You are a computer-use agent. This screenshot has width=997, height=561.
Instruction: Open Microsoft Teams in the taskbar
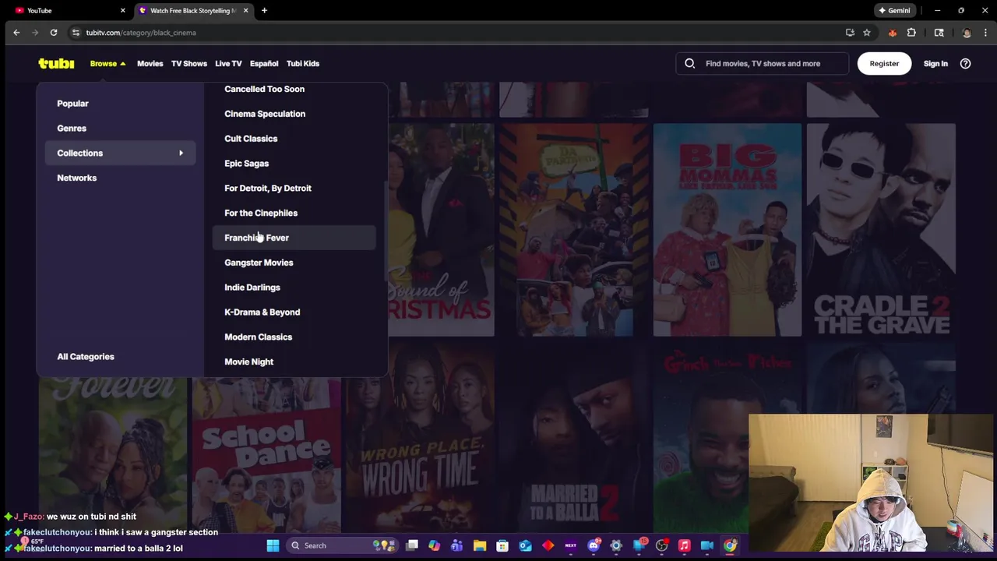tap(456, 545)
